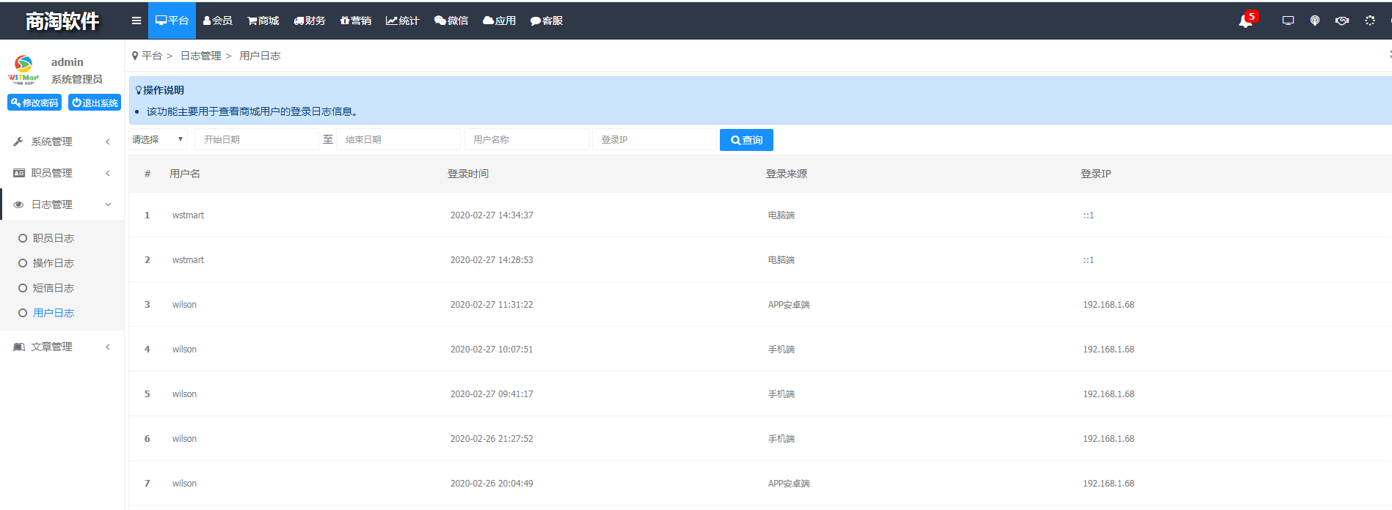Click the 修改密码 button
The height and width of the screenshot is (510, 1392).
[34, 103]
